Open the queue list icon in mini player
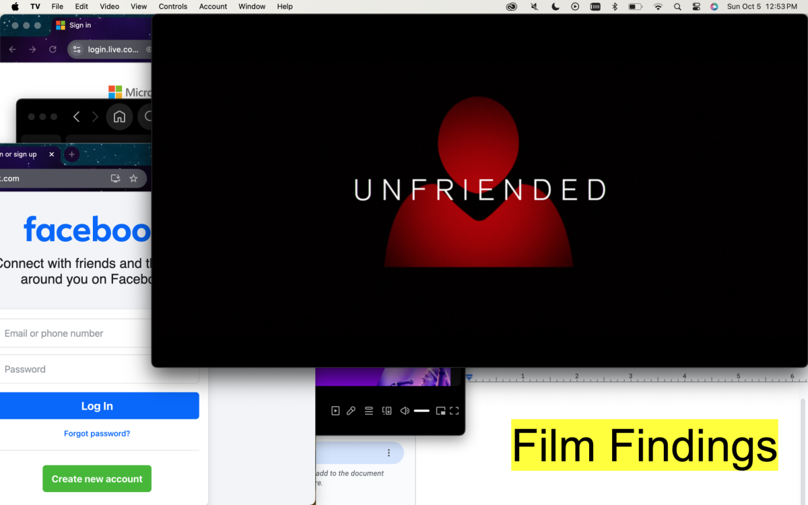Viewport: 808px width, 505px height. click(369, 411)
